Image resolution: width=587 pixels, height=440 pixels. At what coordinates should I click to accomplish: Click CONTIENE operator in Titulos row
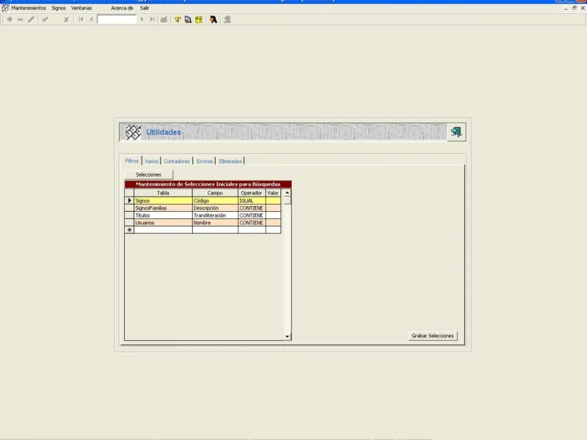coord(252,216)
